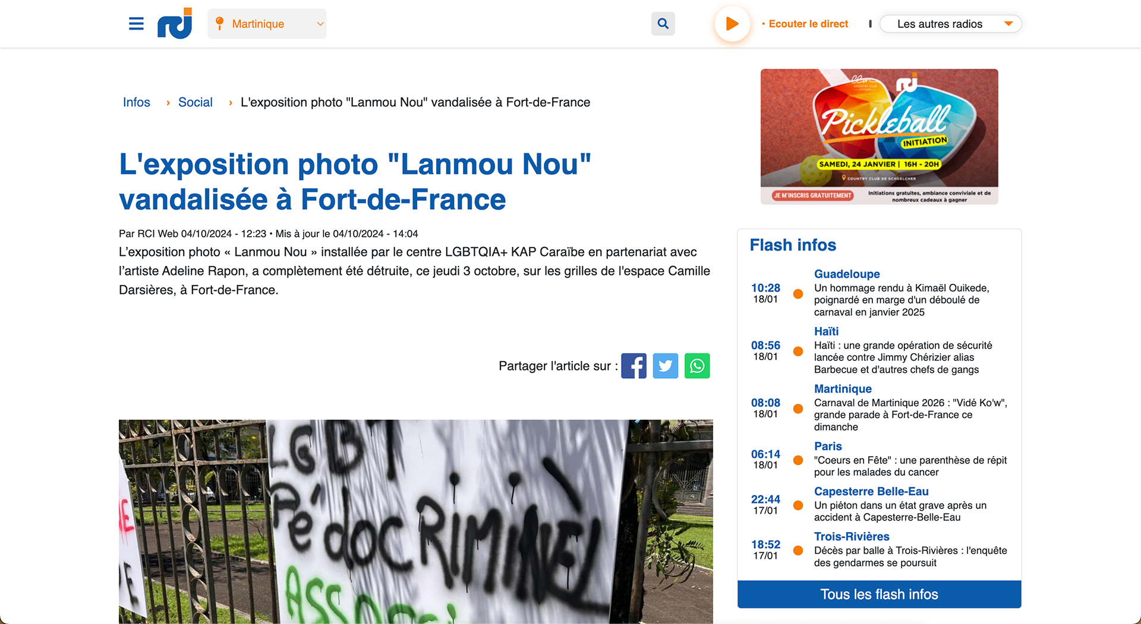Viewport: 1141px width, 624px height.
Task: Open the Les autres radios dropdown
Action: [x=950, y=24]
